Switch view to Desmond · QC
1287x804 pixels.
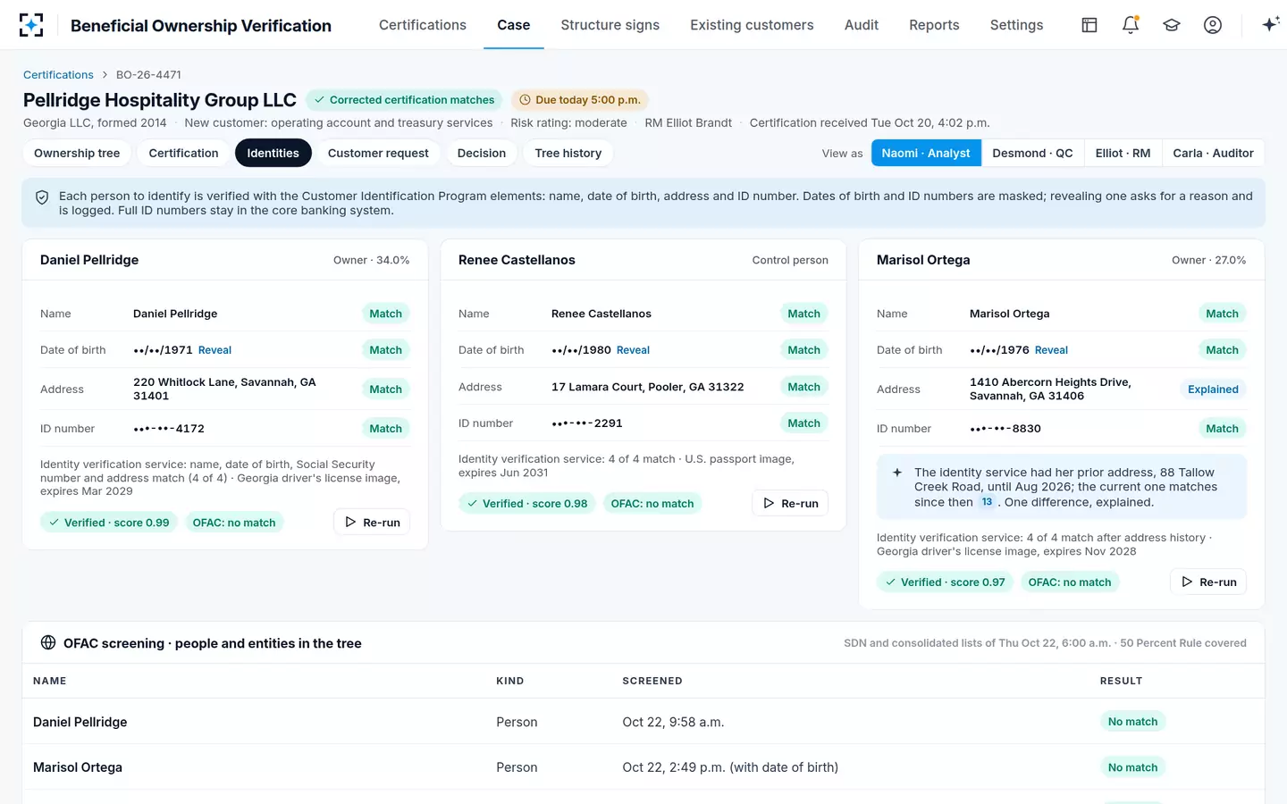[x=1032, y=153]
